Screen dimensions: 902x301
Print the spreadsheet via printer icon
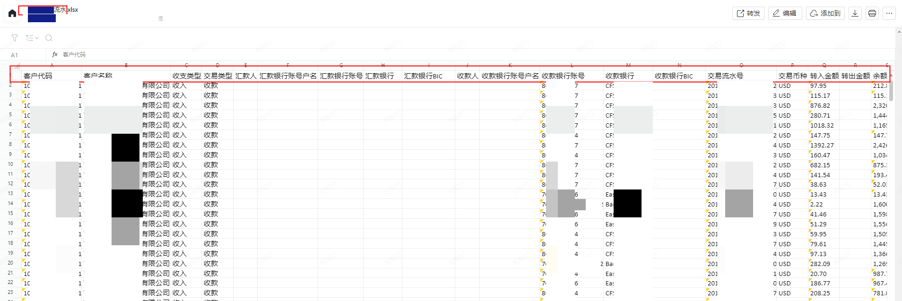(x=872, y=13)
